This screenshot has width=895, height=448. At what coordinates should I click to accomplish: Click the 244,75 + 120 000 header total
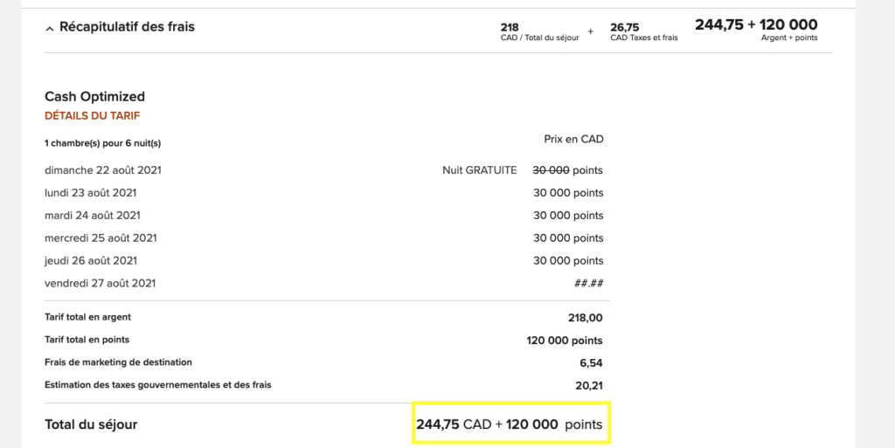click(x=756, y=25)
